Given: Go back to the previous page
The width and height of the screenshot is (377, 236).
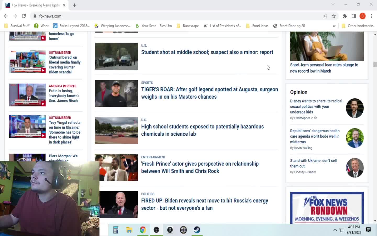Looking at the screenshot, I should 6,16.
